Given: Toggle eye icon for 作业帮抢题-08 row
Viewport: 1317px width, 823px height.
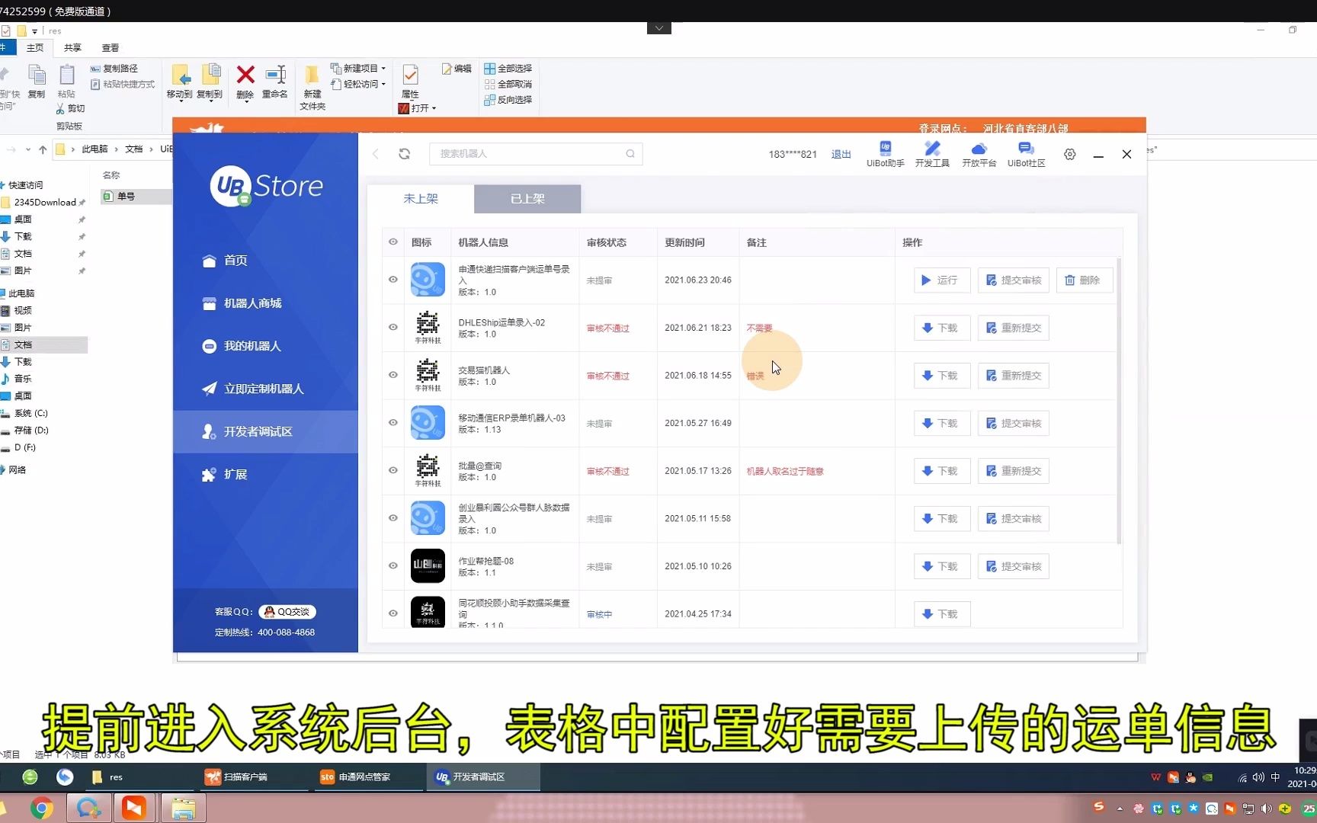Looking at the screenshot, I should click(393, 565).
